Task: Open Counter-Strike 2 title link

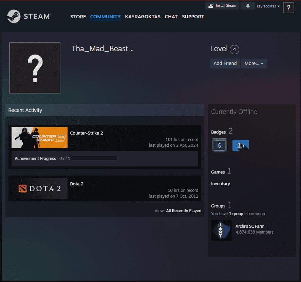Action: click(x=87, y=133)
